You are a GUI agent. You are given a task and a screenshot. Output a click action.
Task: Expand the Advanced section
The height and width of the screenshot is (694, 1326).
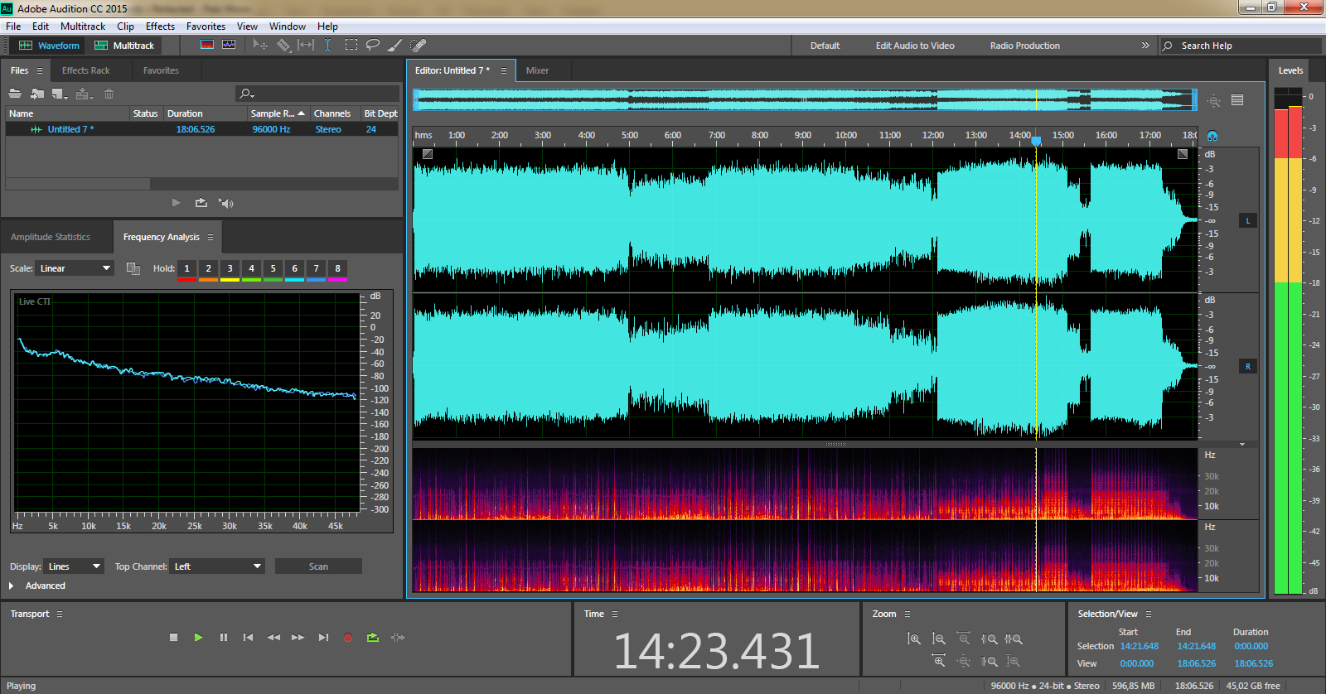pos(12,586)
